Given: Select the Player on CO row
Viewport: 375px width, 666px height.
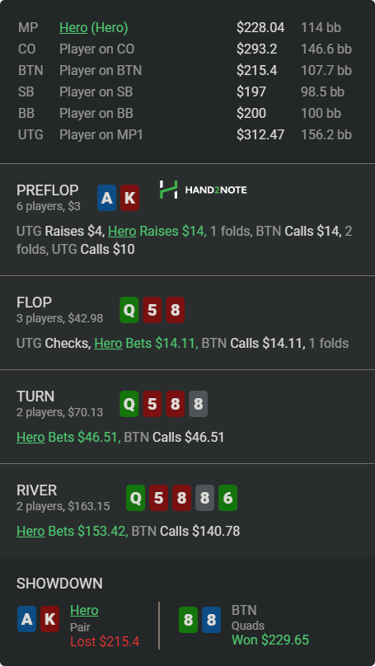Looking at the screenshot, I should (x=185, y=49).
